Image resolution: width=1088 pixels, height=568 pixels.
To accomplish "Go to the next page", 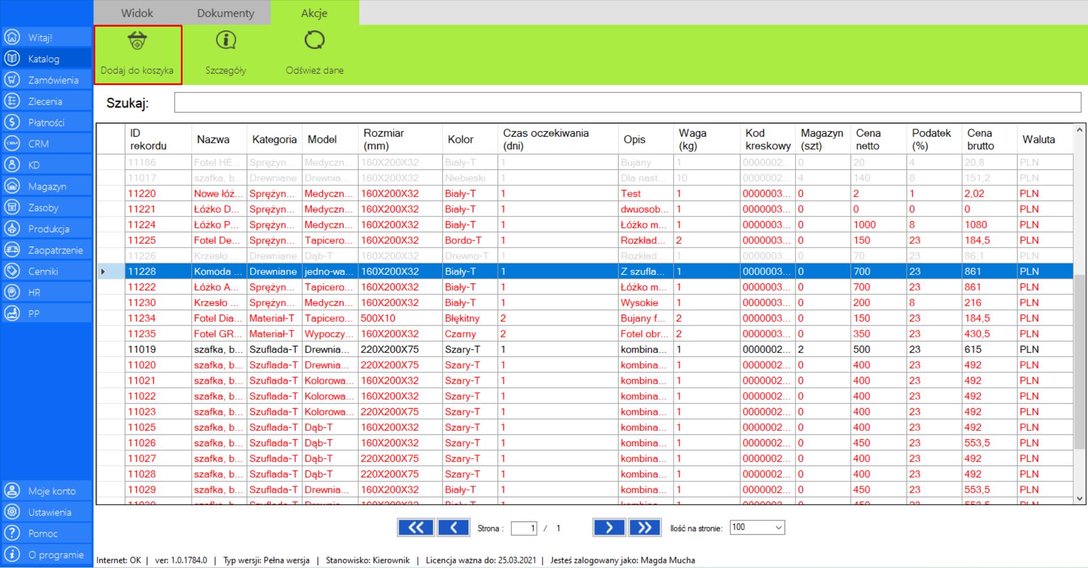I will (609, 528).
